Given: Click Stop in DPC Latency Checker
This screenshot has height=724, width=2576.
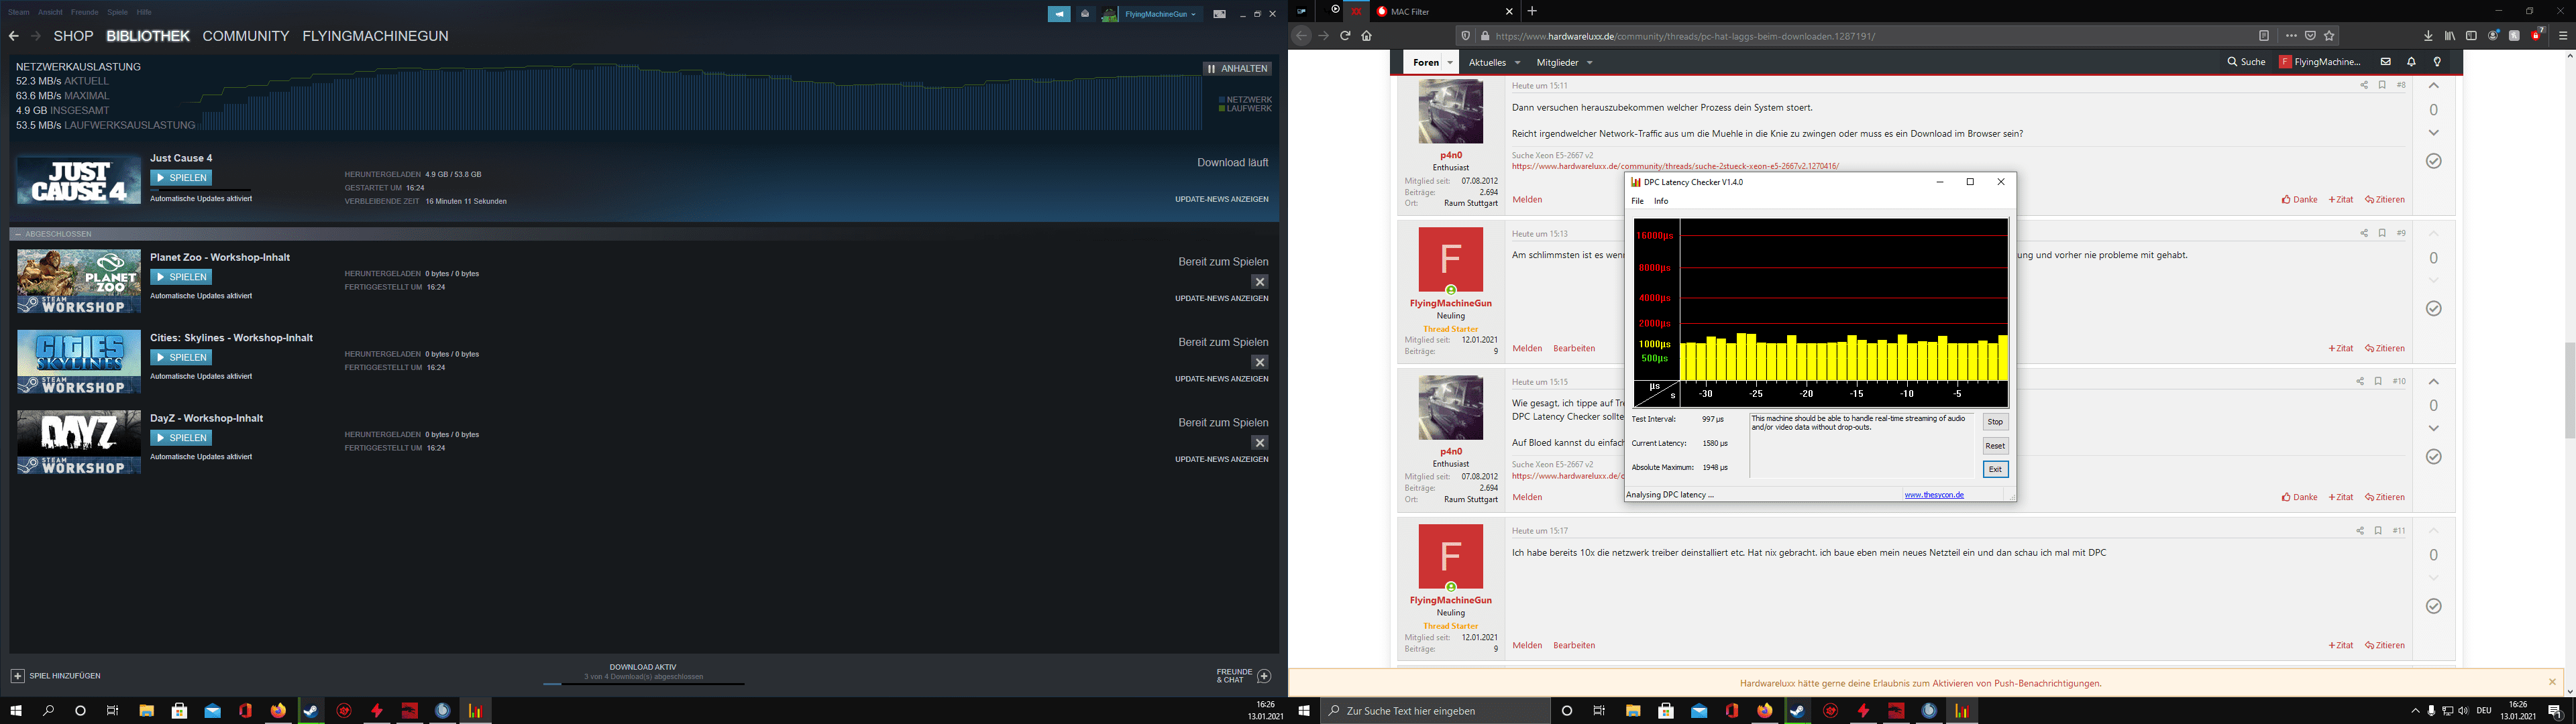Looking at the screenshot, I should point(1995,422).
